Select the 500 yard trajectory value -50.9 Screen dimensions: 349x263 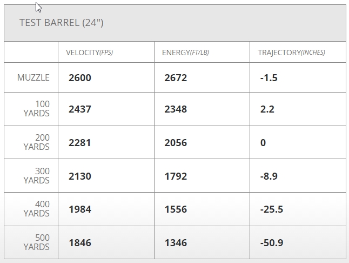(x=271, y=243)
